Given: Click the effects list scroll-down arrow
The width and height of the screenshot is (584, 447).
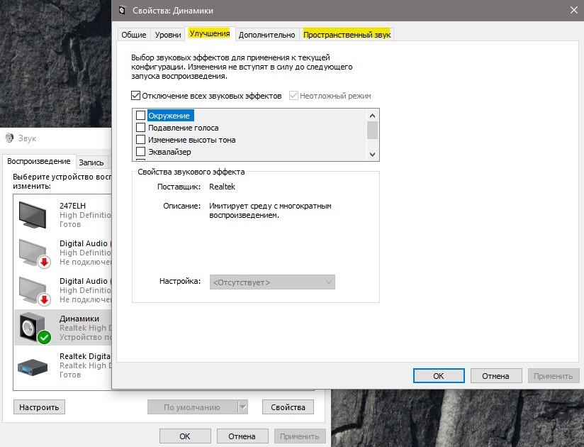Looking at the screenshot, I should point(372,155).
